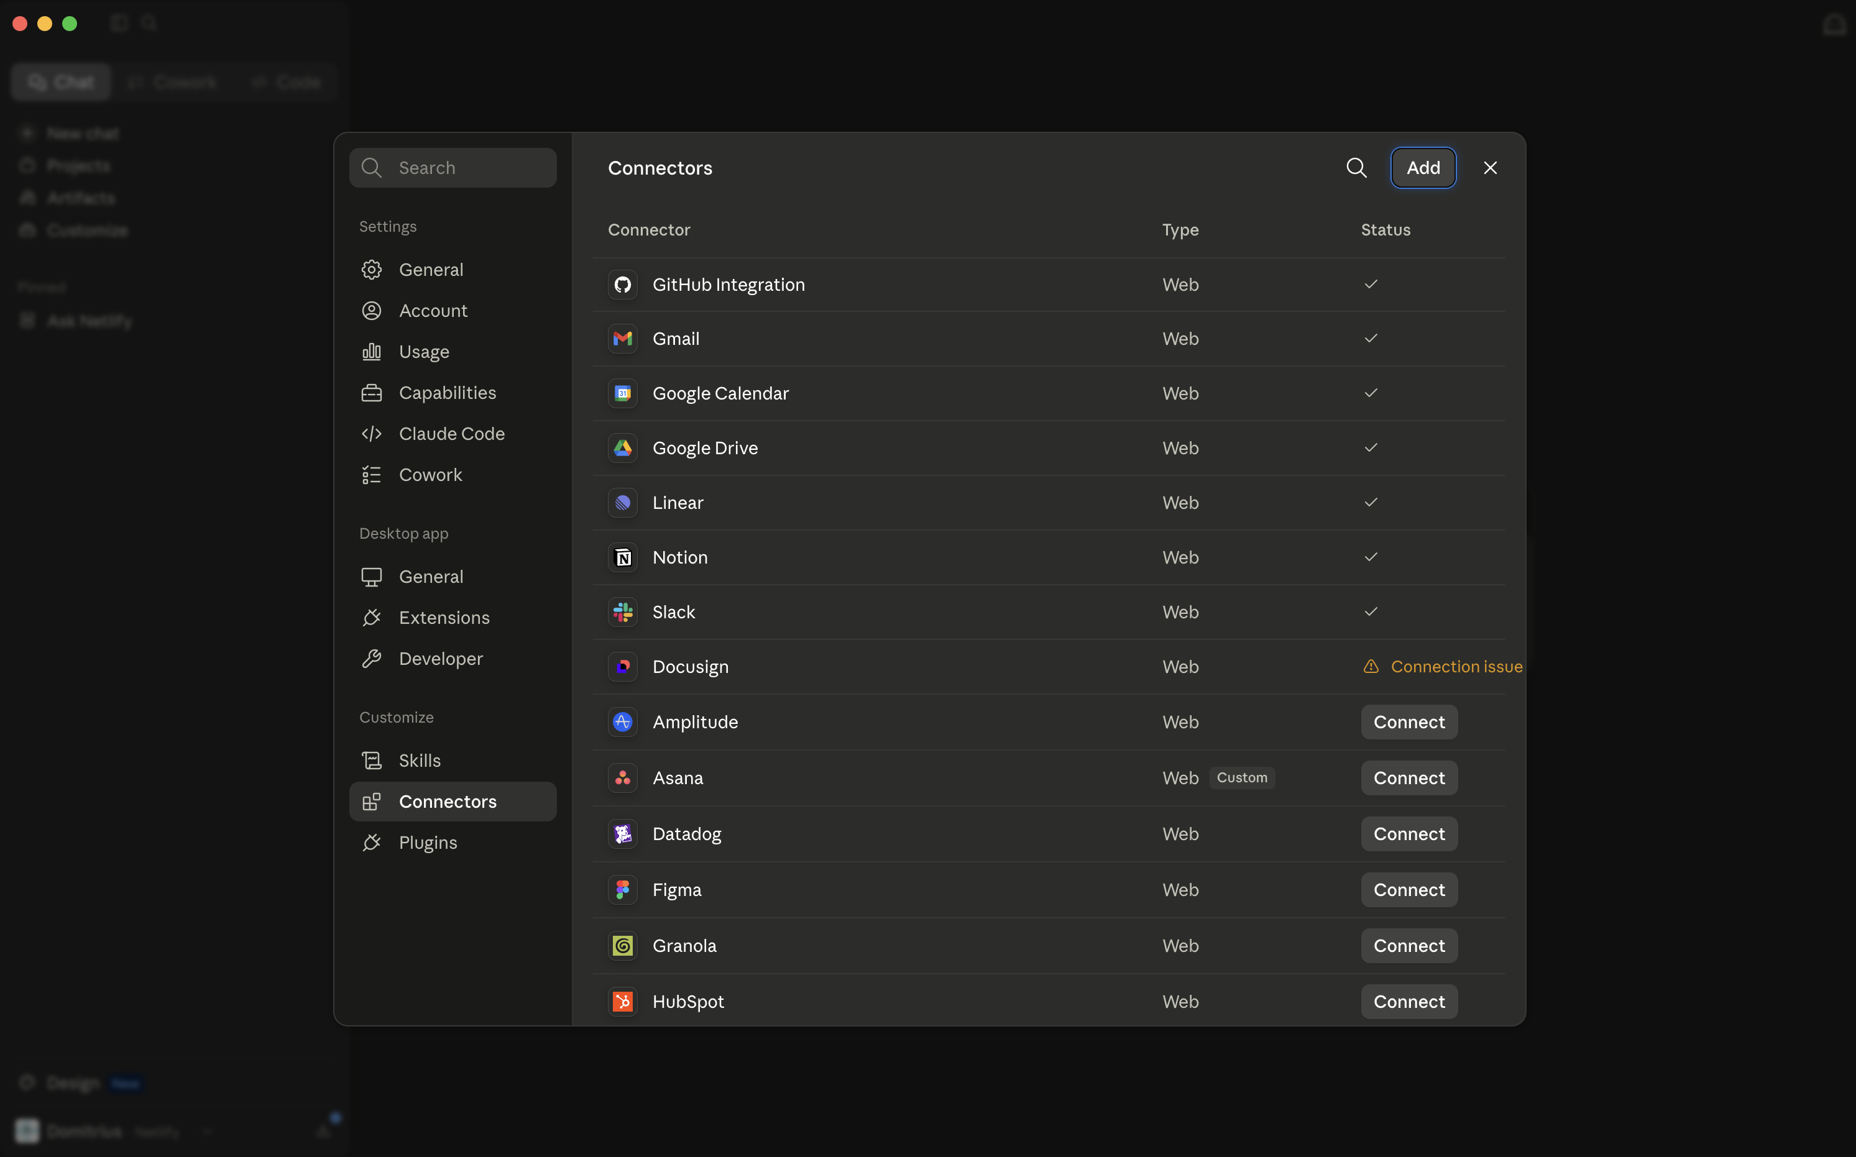Image resolution: width=1856 pixels, height=1157 pixels.
Task: Click the Google Drive row name
Action: 705,447
